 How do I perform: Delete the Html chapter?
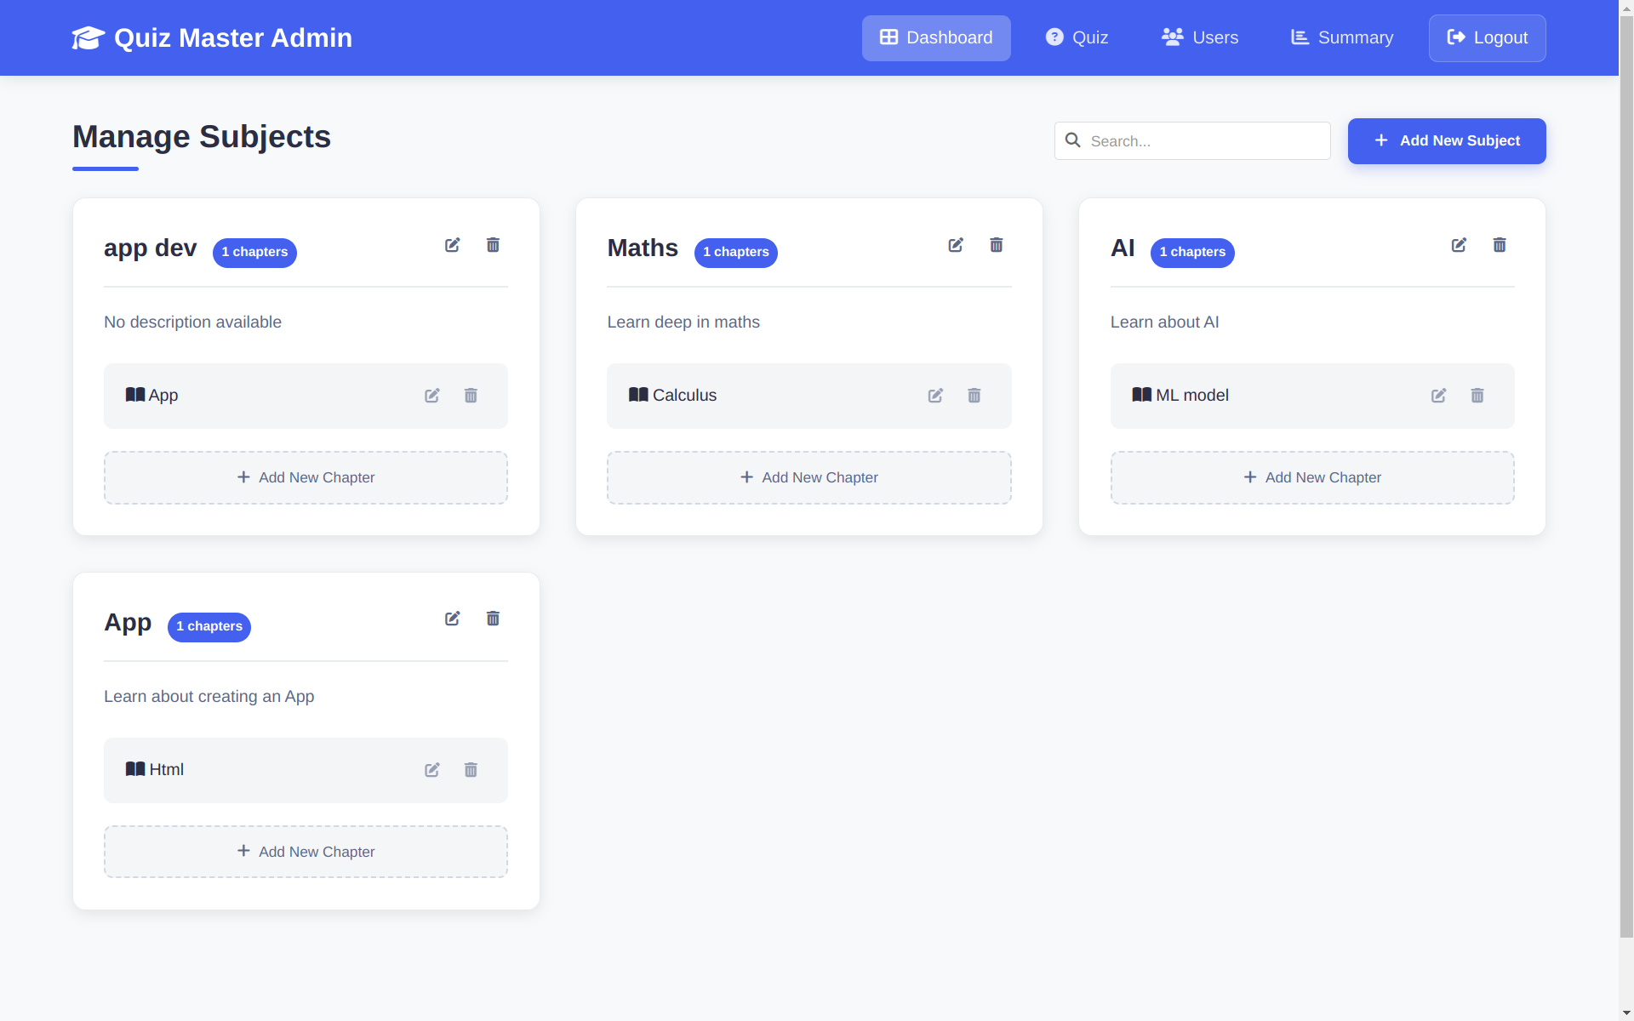[x=471, y=770]
